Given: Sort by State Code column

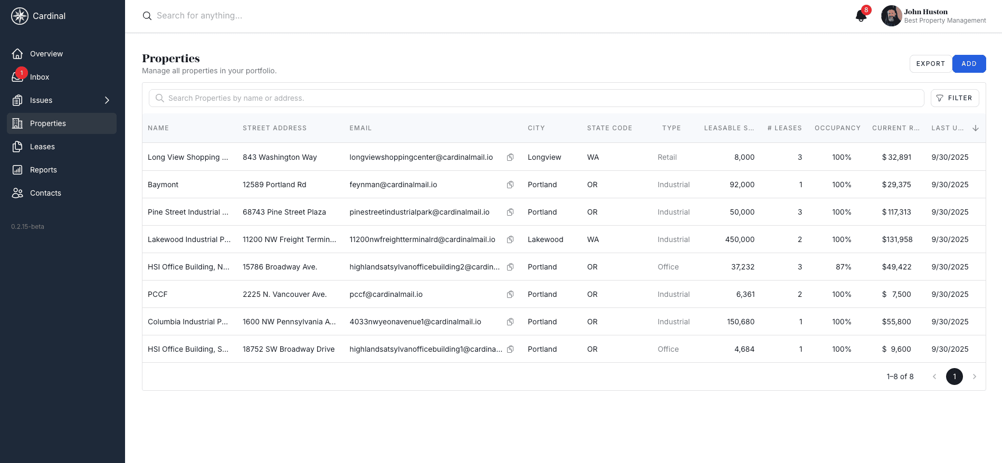Looking at the screenshot, I should pyautogui.click(x=609, y=128).
